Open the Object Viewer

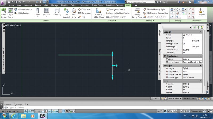(x=10, y=13)
